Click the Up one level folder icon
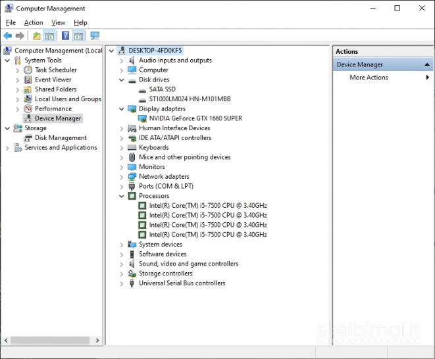This screenshot has width=435, height=359. (x=36, y=36)
